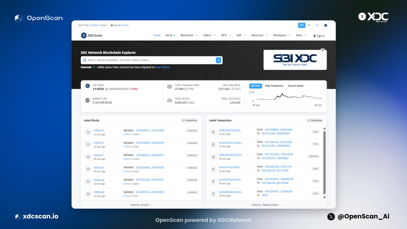
Task: Open block 97995473 link
Action: point(99,131)
